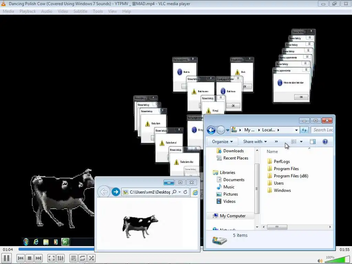Click the IE refresh icon
This screenshot has width=352, height=264.
[185, 192]
